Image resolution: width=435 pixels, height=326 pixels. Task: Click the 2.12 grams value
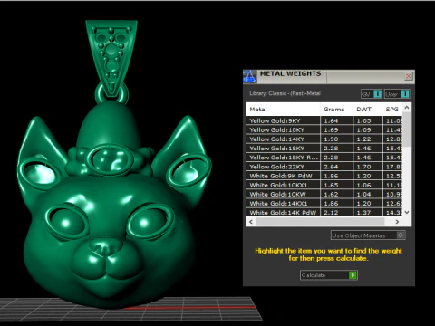331,213
